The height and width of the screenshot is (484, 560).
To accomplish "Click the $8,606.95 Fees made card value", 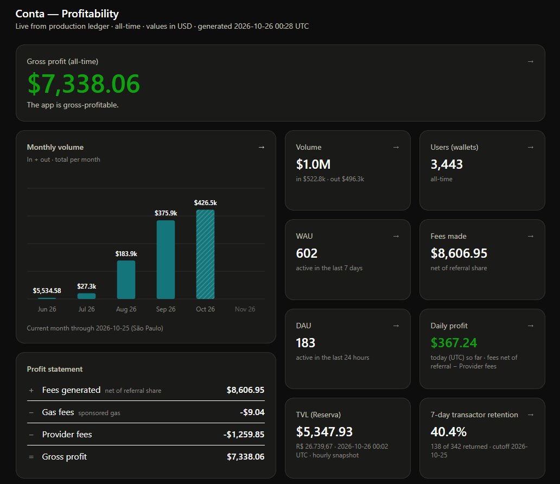I will point(459,253).
